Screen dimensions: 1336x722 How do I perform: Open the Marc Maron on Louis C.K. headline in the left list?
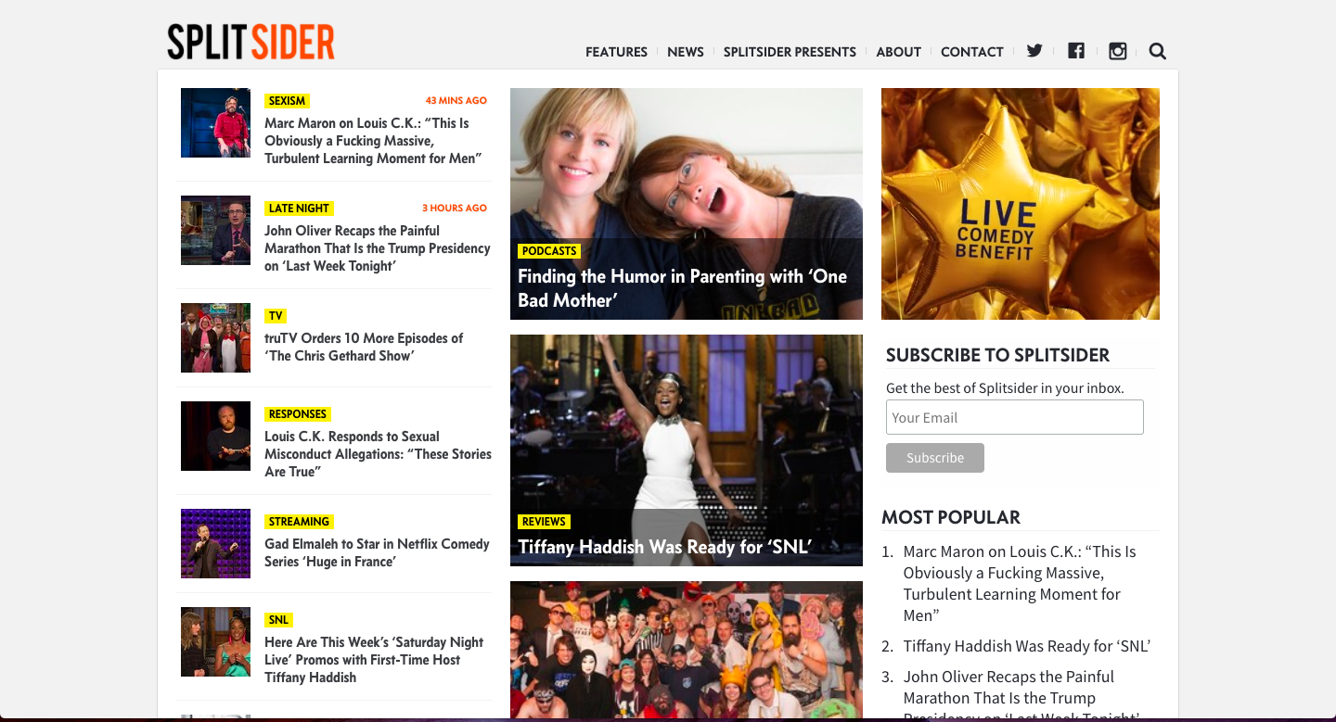click(373, 141)
